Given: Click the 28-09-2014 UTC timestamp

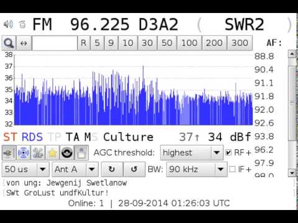Looking at the screenshot, I should pyautogui.click(x=174, y=203).
